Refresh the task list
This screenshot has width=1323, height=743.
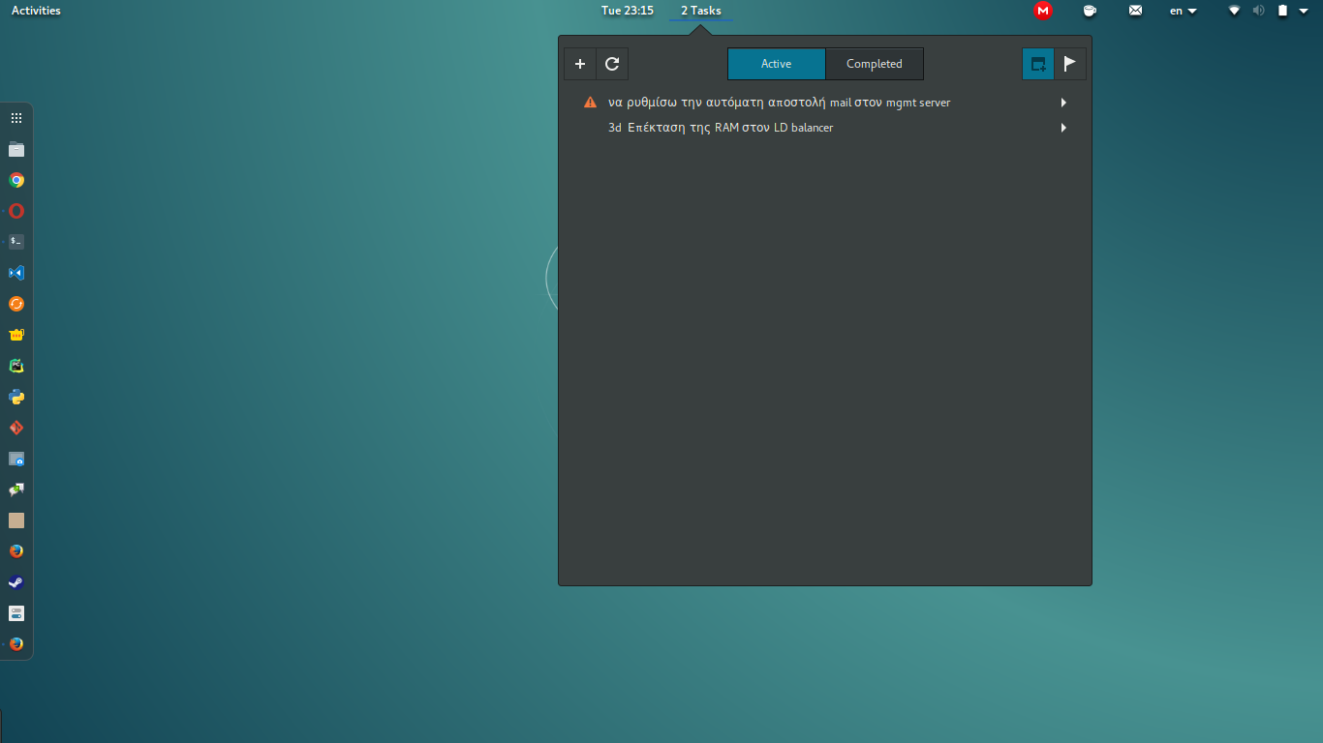pyautogui.click(x=612, y=64)
